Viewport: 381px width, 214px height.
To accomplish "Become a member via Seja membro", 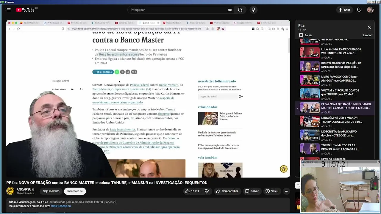I will coord(51,191).
